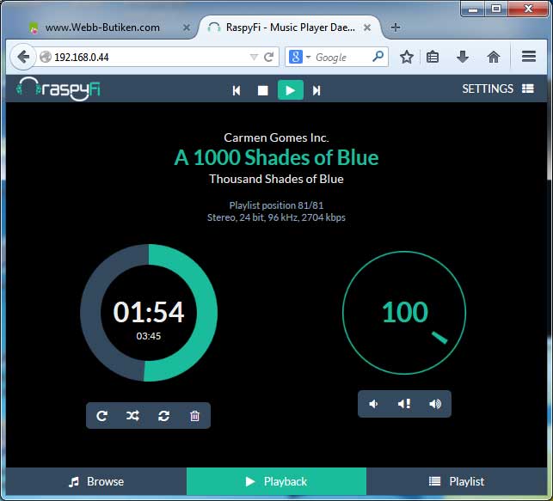
Task: Open the SETTINGS menu
Action: pyautogui.click(x=498, y=89)
